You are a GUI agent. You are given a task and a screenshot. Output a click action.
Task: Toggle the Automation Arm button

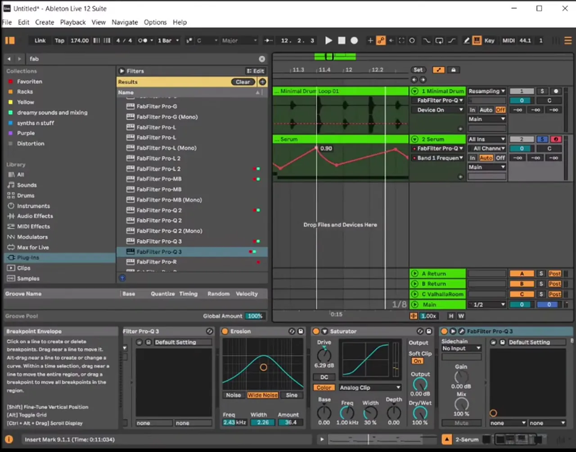click(381, 41)
